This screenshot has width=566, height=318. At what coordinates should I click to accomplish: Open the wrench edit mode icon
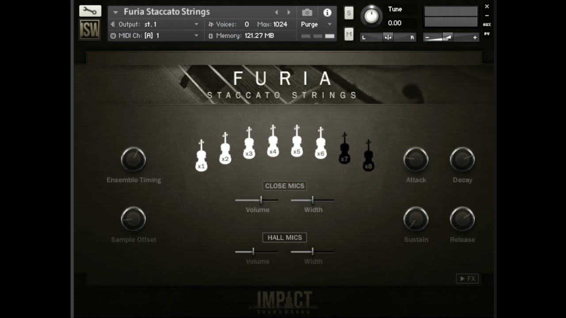pyautogui.click(x=90, y=11)
